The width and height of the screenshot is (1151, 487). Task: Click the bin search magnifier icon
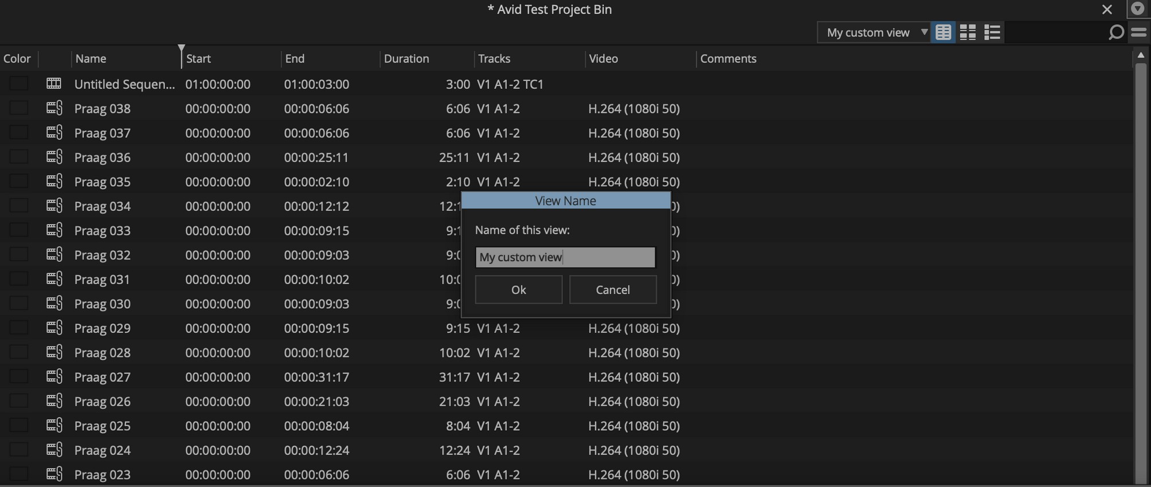[x=1115, y=32]
